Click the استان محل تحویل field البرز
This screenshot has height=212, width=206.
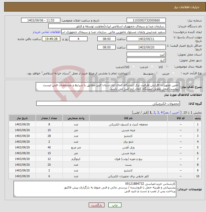pyautogui.click(x=146, y=54)
